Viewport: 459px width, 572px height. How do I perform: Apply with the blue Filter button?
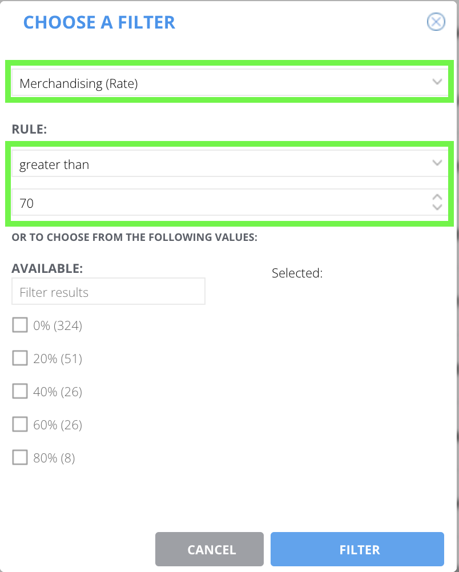357,549
